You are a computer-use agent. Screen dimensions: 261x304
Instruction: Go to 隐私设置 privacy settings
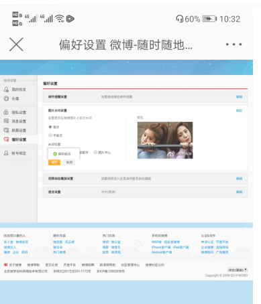tap(19, 112)
